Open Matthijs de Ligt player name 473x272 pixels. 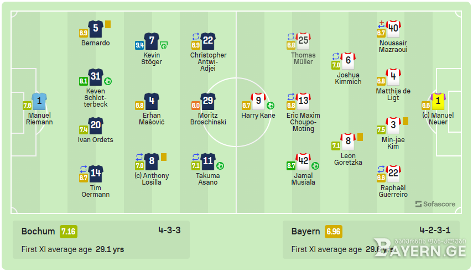(x=393, y=95)
